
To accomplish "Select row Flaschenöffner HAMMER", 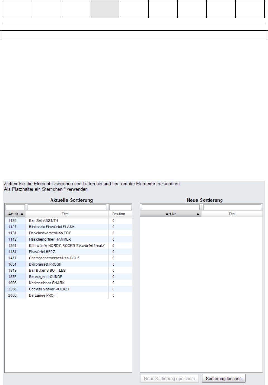I will (68, 239).
